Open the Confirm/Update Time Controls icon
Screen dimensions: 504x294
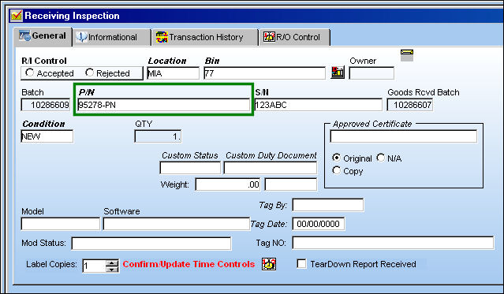tap(269, 264)
